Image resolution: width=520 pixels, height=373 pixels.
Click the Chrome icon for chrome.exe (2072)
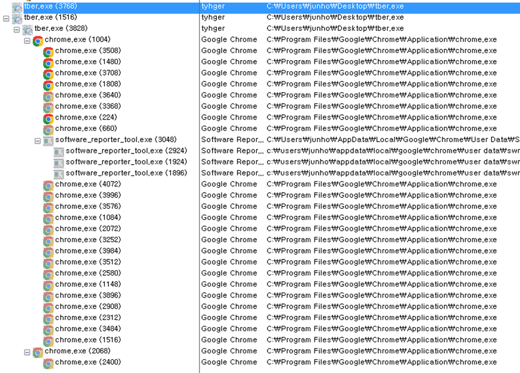(x=48, y=230)
